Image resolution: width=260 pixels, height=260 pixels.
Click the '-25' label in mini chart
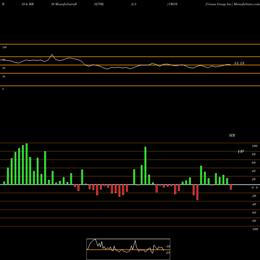click(167, 253)
